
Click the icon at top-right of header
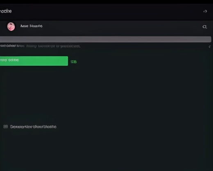(x=205, y=11)
